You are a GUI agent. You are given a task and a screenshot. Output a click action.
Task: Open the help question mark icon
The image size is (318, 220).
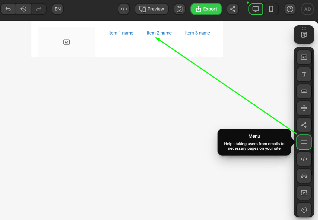[x=290, y=9]
